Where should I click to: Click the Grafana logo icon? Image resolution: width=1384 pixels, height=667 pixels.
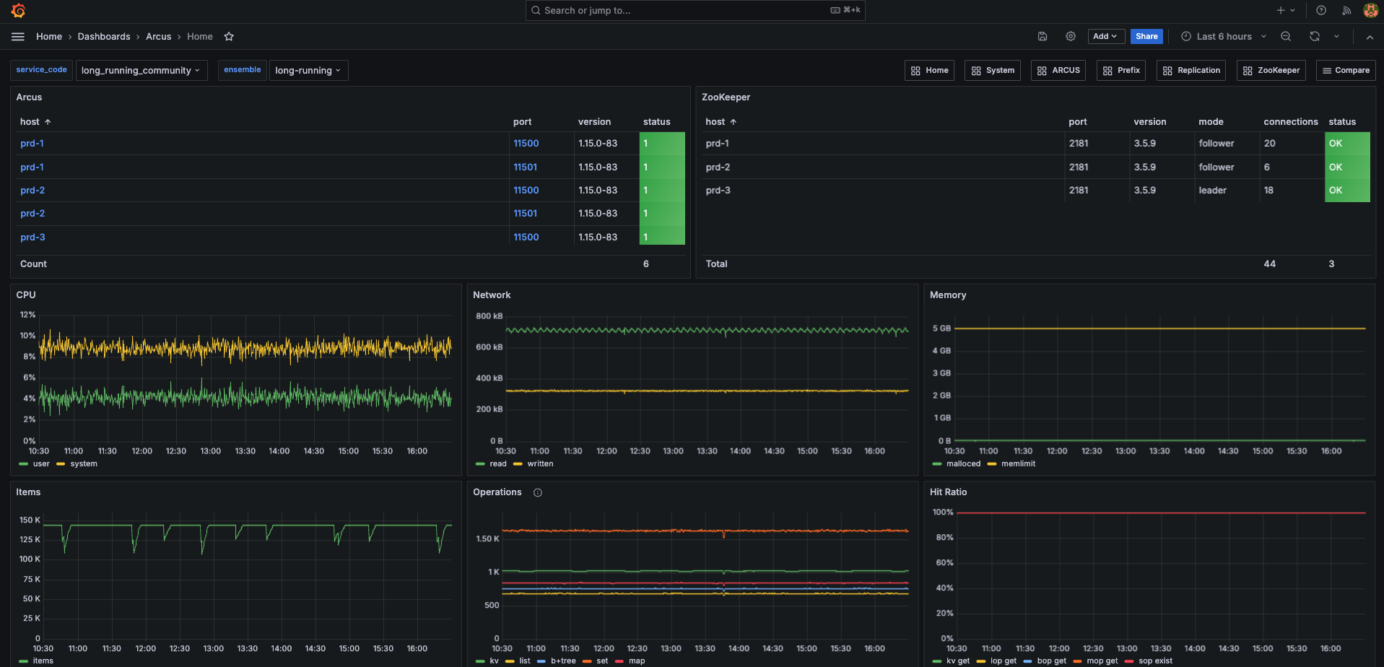(x=19, y=11)
